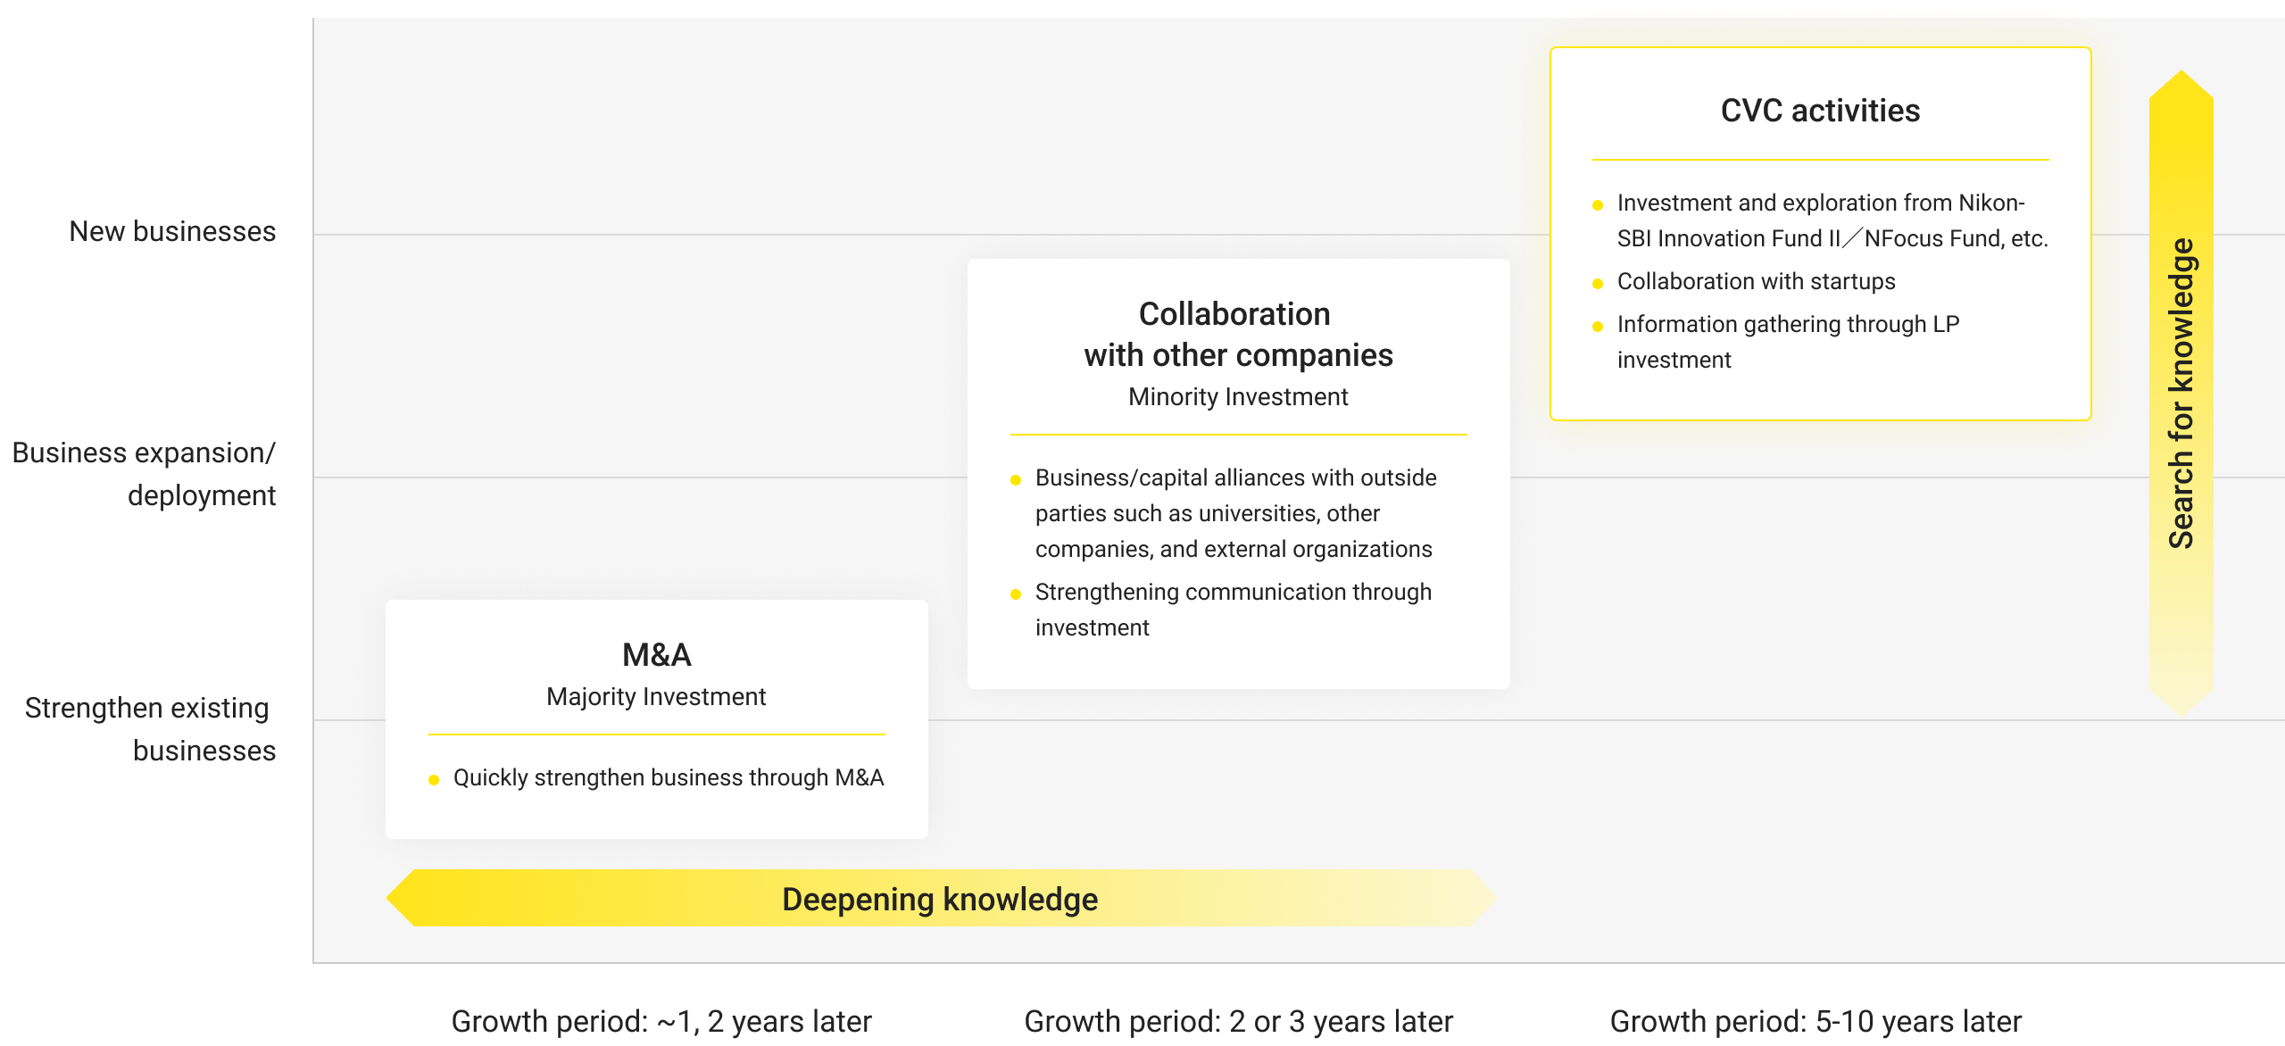The image size is (2285, 1046).
Task: Select the Business expansion/deployment label
Action: tap(144, 474)
